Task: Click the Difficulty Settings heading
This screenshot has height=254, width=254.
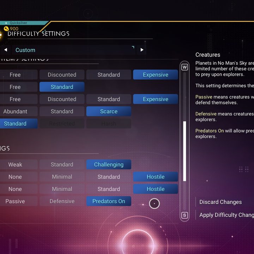Action: coord(38,34)
